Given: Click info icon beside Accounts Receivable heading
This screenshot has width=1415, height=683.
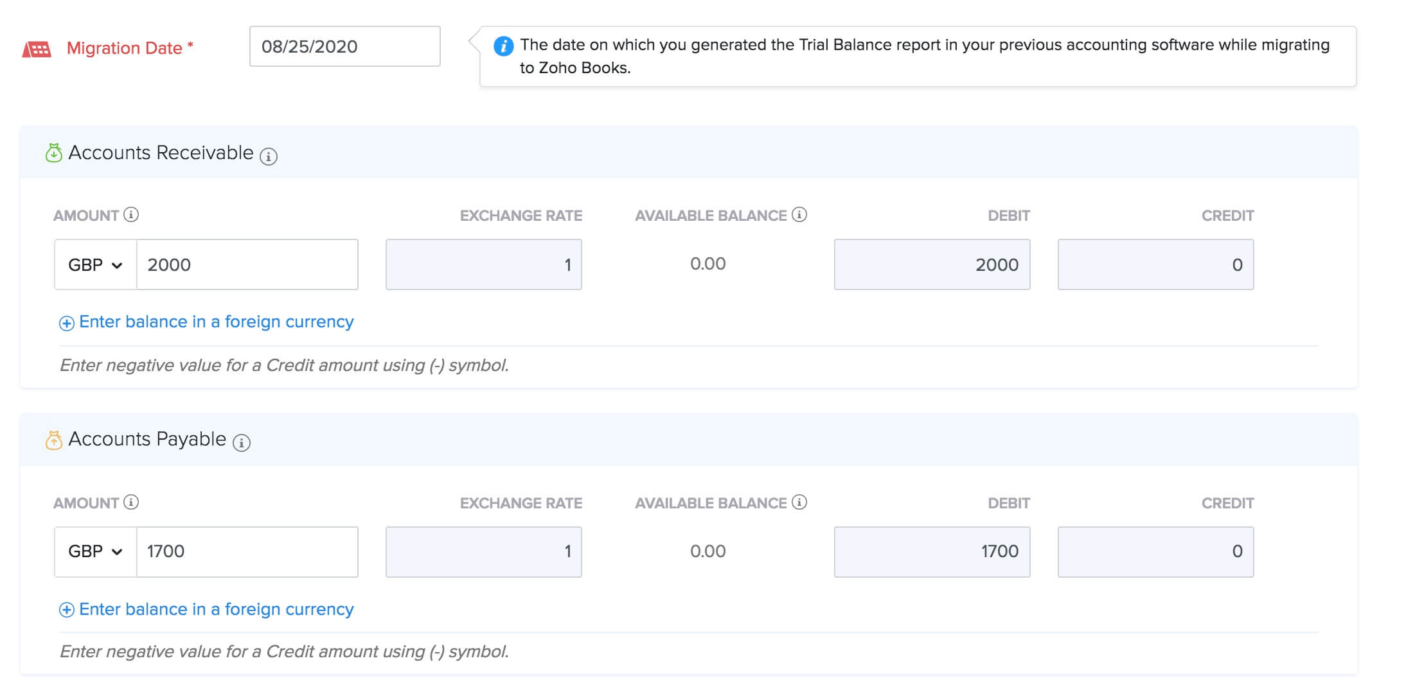Looking at the screenshot, I should [x=269, y=156].
